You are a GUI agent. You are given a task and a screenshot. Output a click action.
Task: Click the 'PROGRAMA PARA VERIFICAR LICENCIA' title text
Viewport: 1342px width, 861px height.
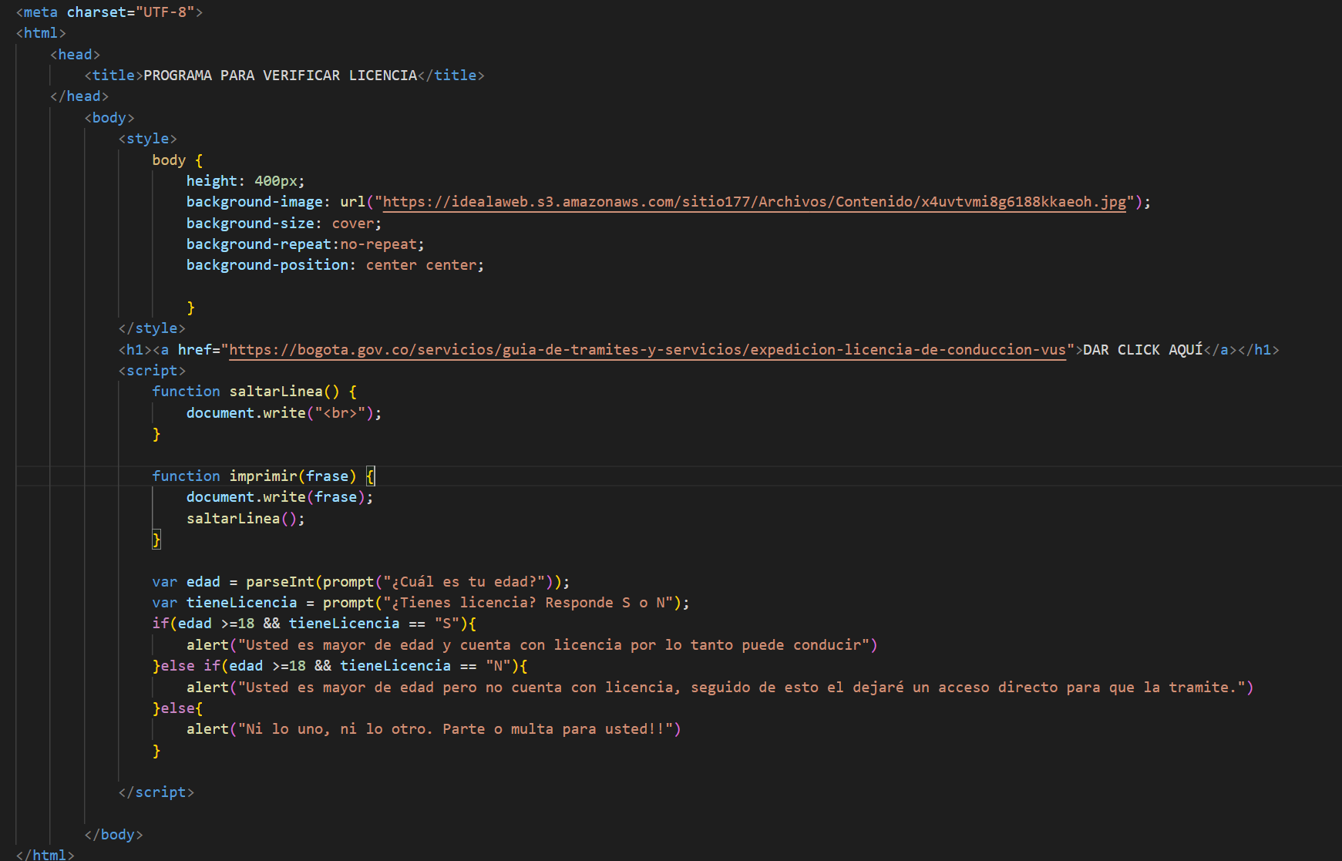pyautogui.click(x=280, y=76)
